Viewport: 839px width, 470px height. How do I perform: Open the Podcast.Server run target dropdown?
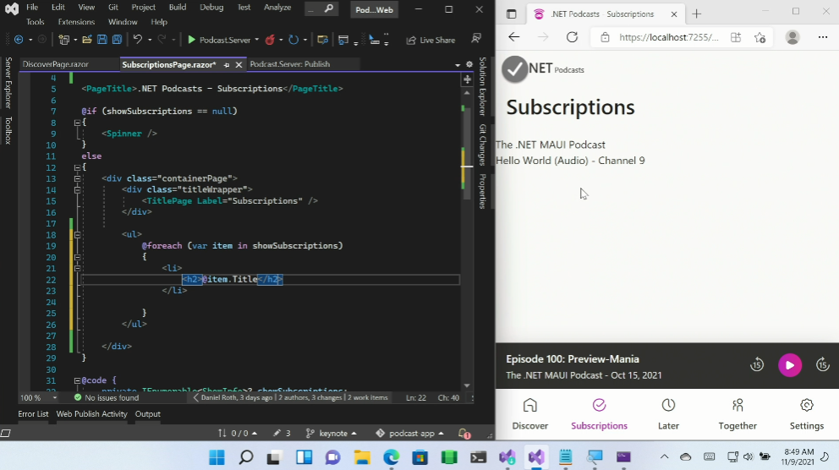pyautogui.click(x=256, y=40)
